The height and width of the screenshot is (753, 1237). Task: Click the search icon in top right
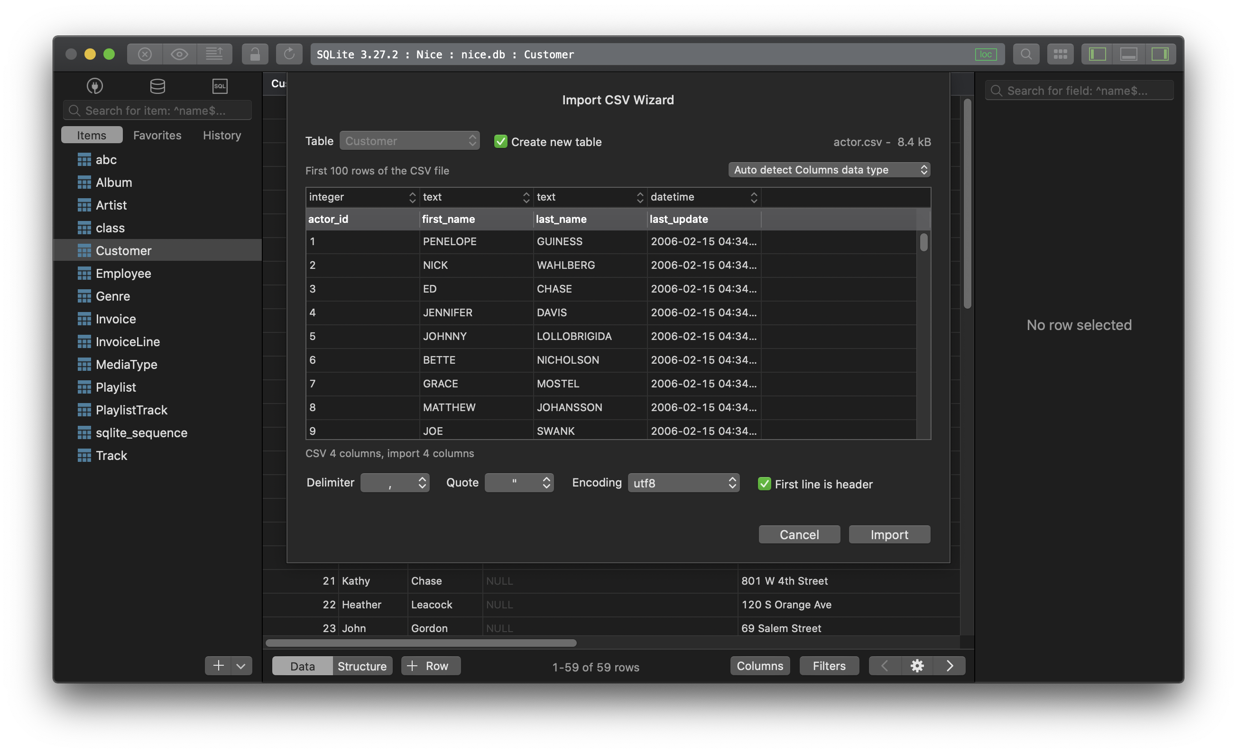click(1026, 54)
